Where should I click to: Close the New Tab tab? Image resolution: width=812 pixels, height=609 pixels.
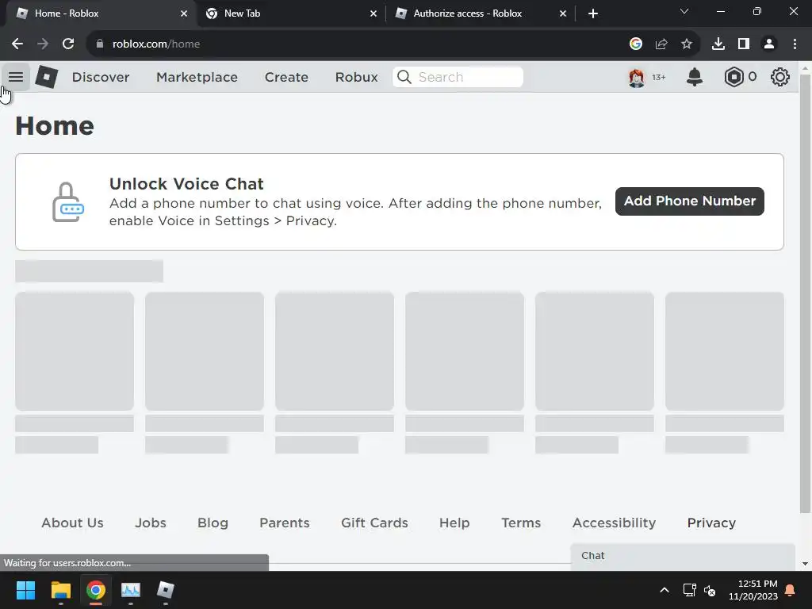(373, 13)
